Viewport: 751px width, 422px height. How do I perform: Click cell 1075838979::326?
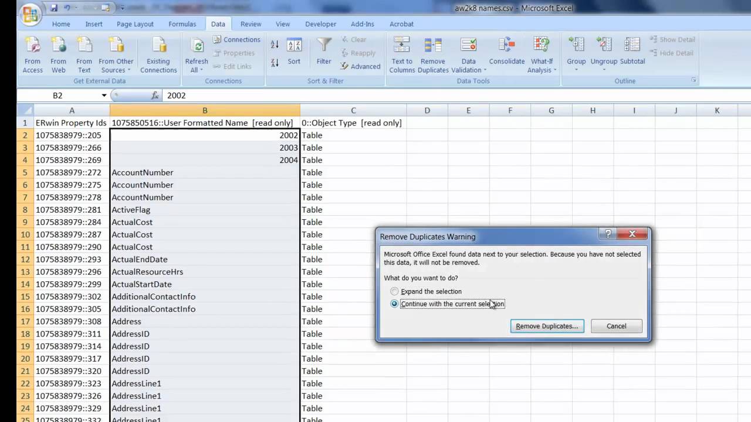[72, 396]
